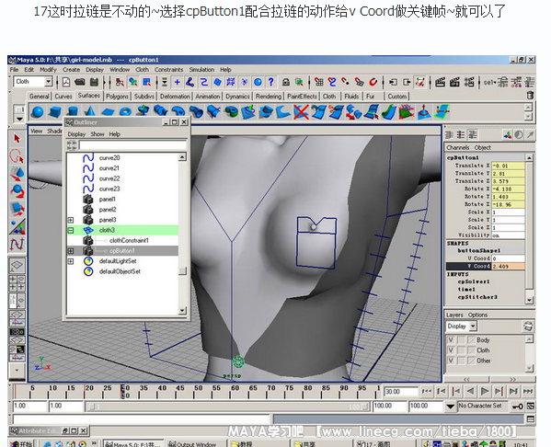The width and height of the screenshot is (551, 447).
Task: Toggle visibility of Cloth layer
Action: 452,350
